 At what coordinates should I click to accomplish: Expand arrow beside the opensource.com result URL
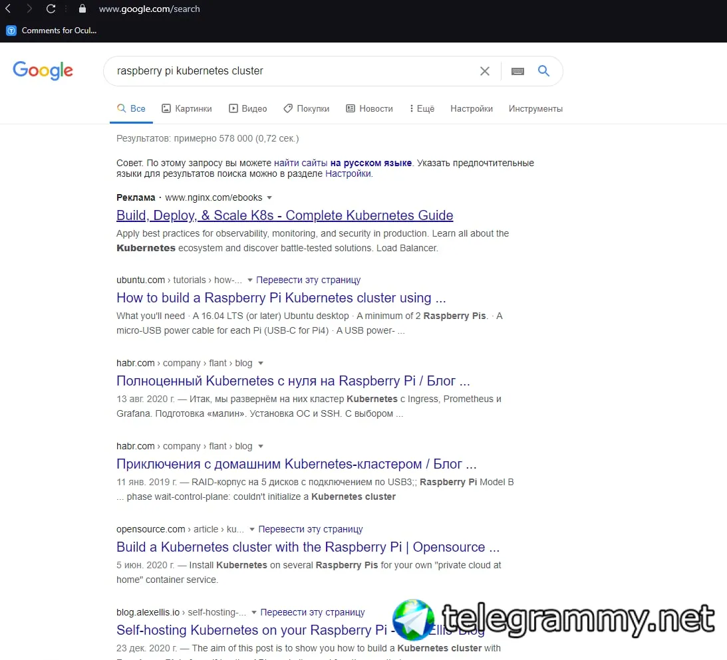click(x=252, y=529)
